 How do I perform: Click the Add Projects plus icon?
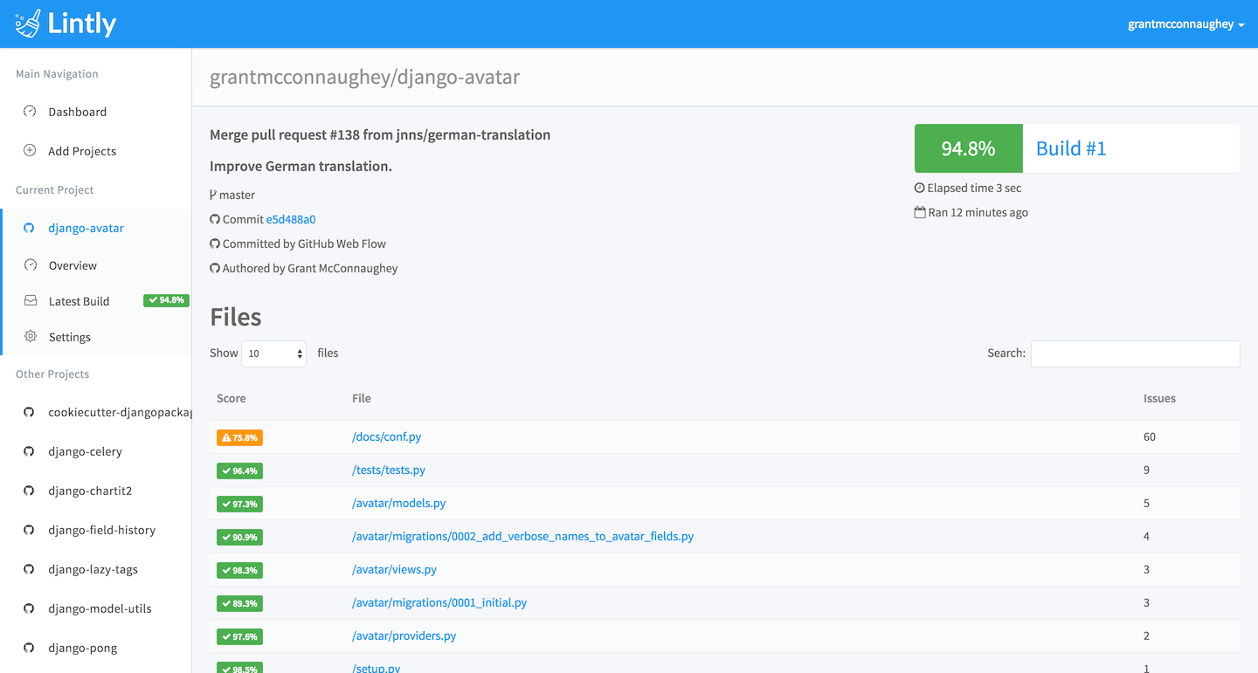click(x=30, y=151)
